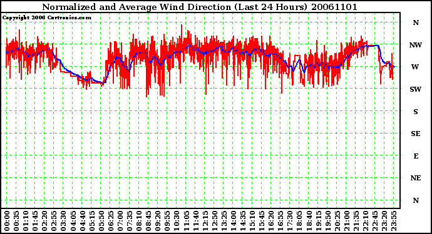This screenshot has height=234, width=432.
Task: Click the 04:40 time axis label
Action: [x=82, y=222]
